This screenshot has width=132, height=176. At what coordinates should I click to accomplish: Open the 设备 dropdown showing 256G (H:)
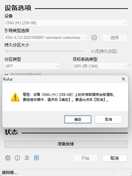point(66,23)
